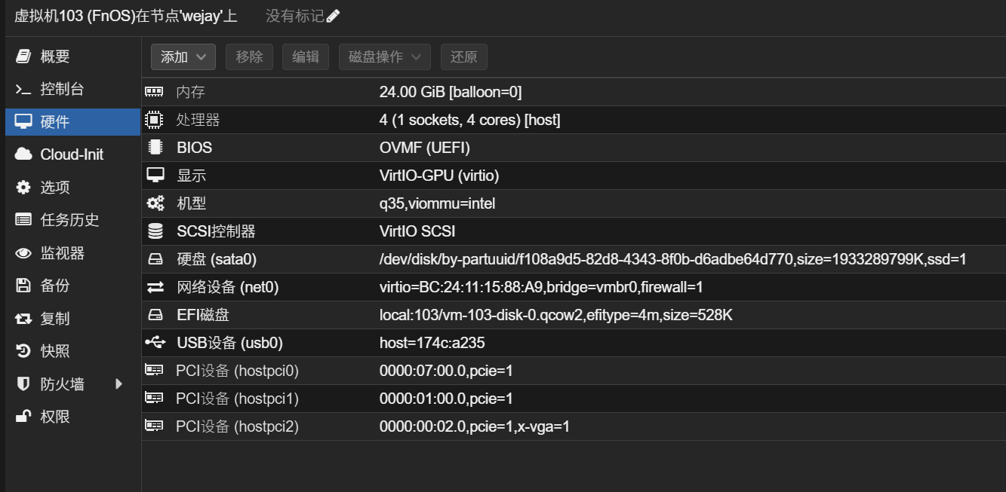Click the 备份 floppy disk icon

coord(23,286)
